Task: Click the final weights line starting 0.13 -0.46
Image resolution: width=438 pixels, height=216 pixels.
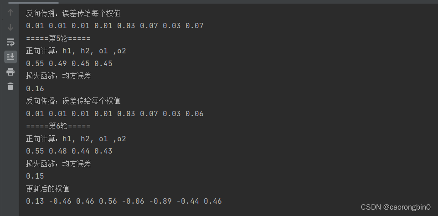Action: click(124, 201)
